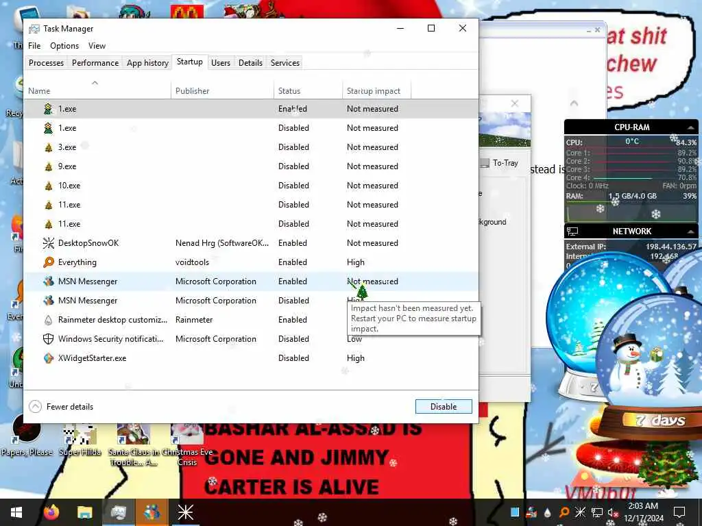Click the network tray icon
This screenshot has height=526, width=702.
[x=597, y=512]
